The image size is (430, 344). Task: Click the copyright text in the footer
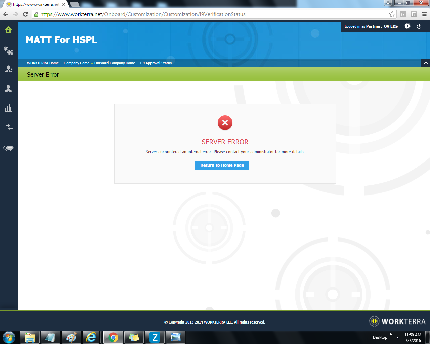click(215, 322)
